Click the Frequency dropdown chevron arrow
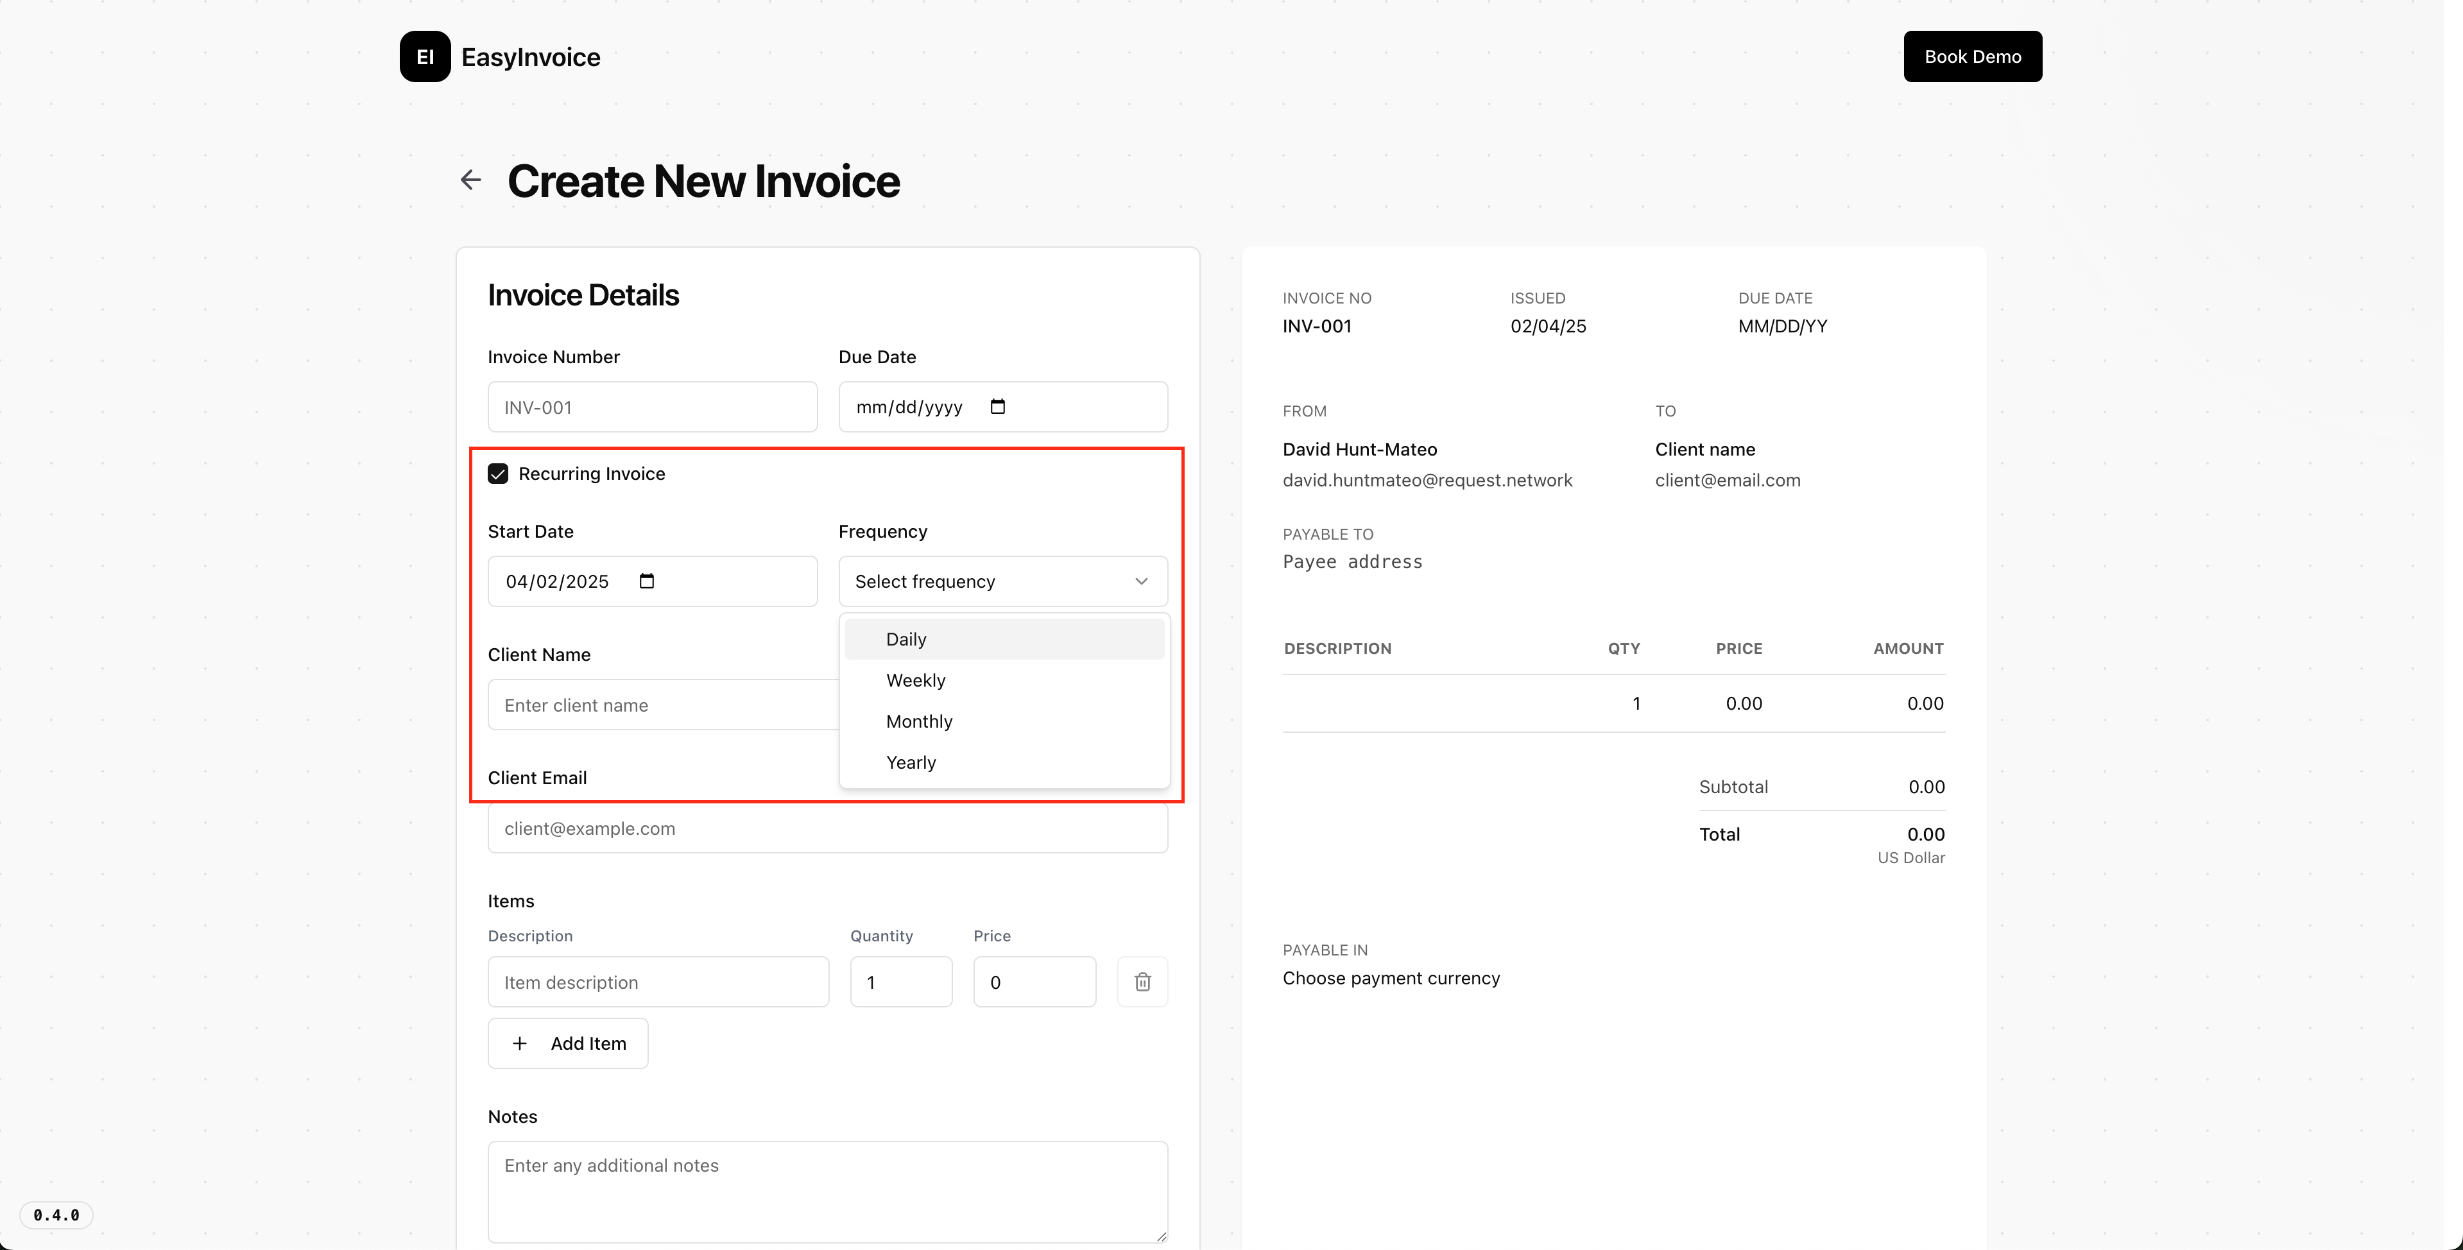Screen dimensions: 2463x1250 1140,581
